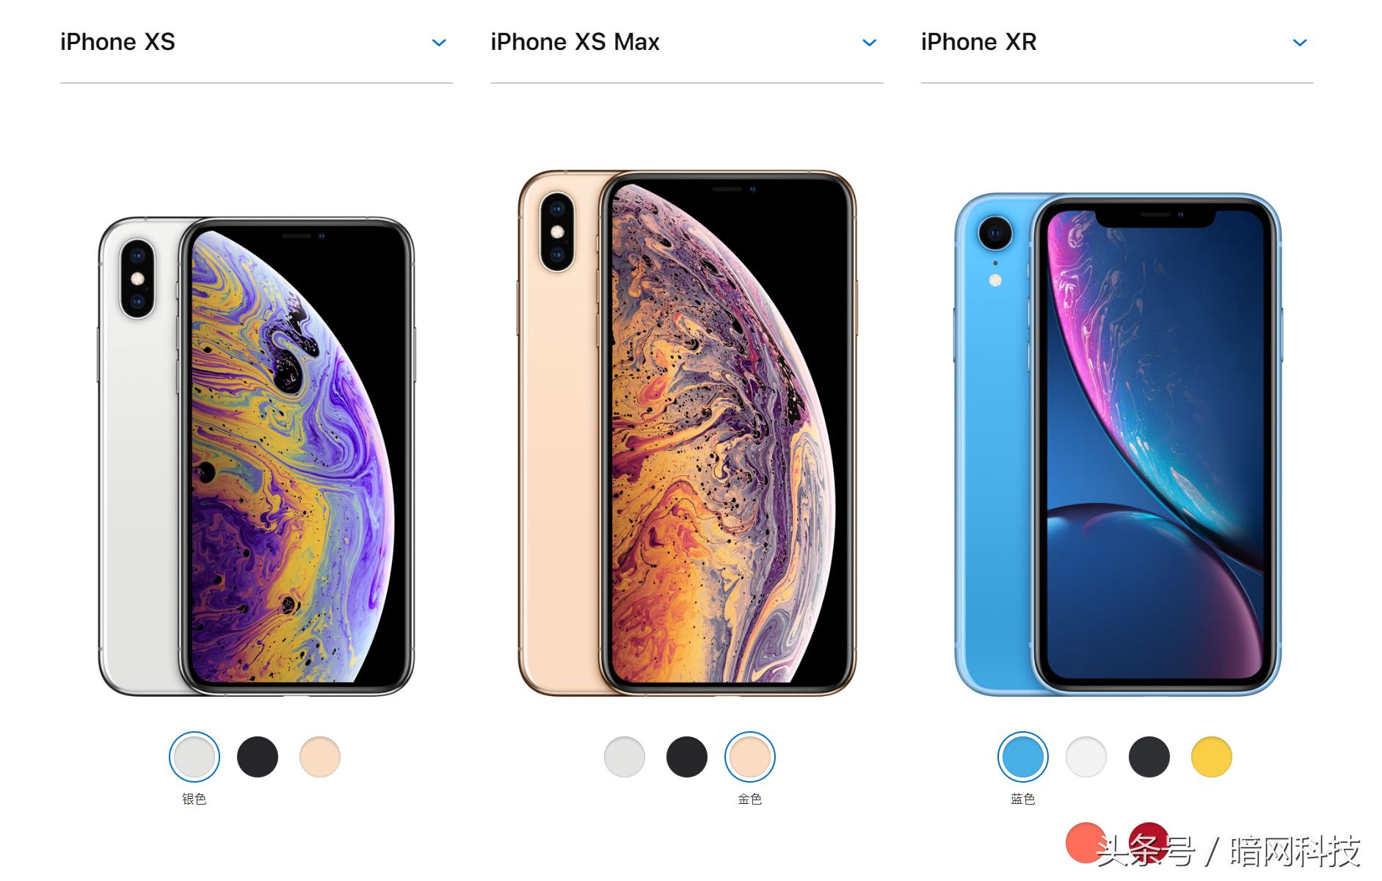Click the silver iPhone XS product image

point(256,456)
